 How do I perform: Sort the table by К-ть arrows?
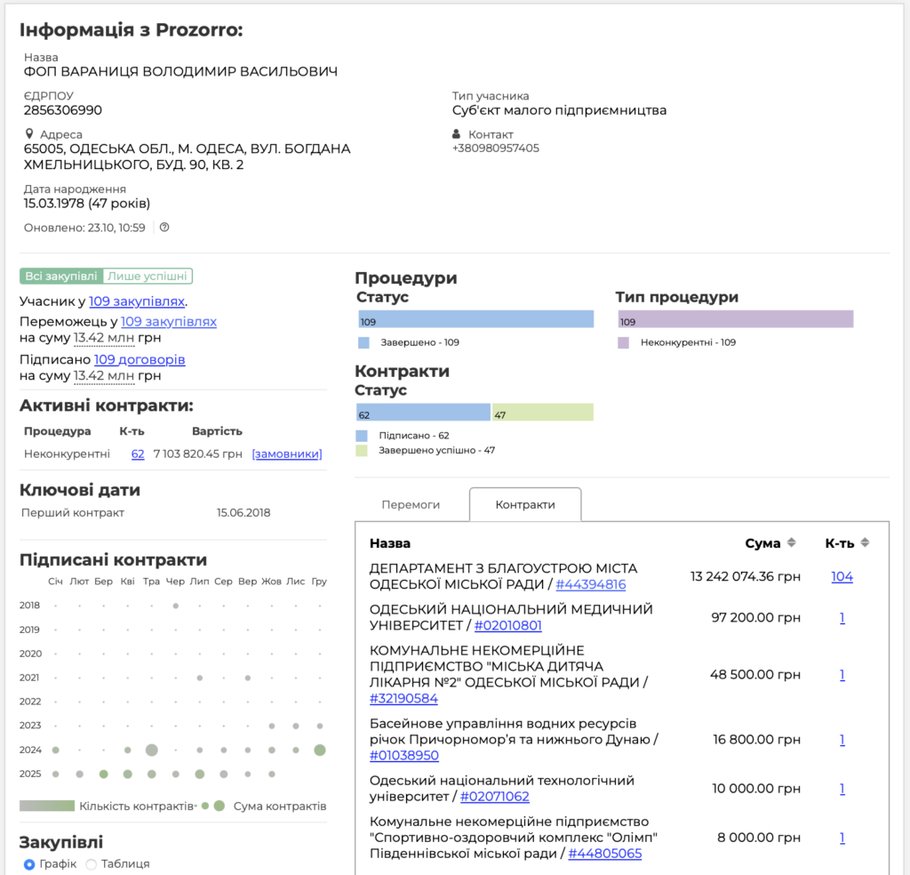[866, 543]
